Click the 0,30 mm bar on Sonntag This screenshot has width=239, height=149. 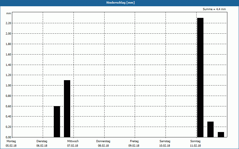tap(210, 129)
